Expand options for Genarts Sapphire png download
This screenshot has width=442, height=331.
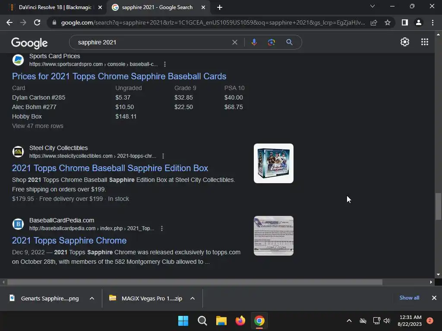pyautogui.click(x=92, y=298)
